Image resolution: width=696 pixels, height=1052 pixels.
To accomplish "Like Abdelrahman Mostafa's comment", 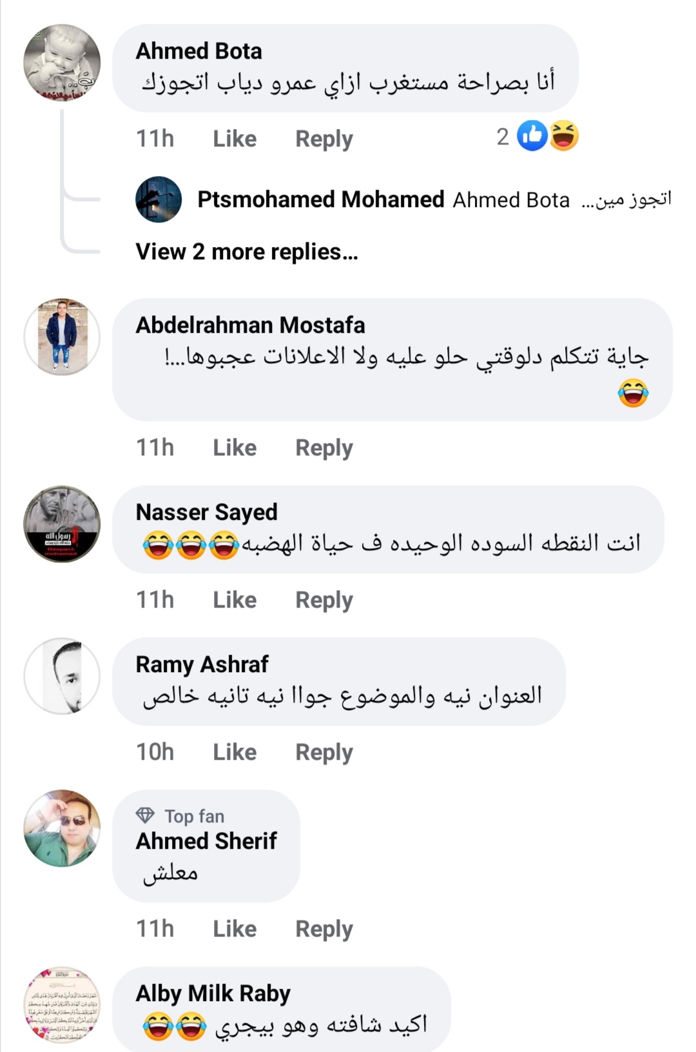I will coord(235,448).
